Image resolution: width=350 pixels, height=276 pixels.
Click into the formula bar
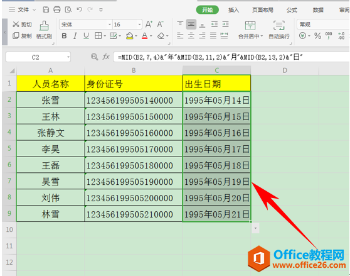(x=231, y=57)
